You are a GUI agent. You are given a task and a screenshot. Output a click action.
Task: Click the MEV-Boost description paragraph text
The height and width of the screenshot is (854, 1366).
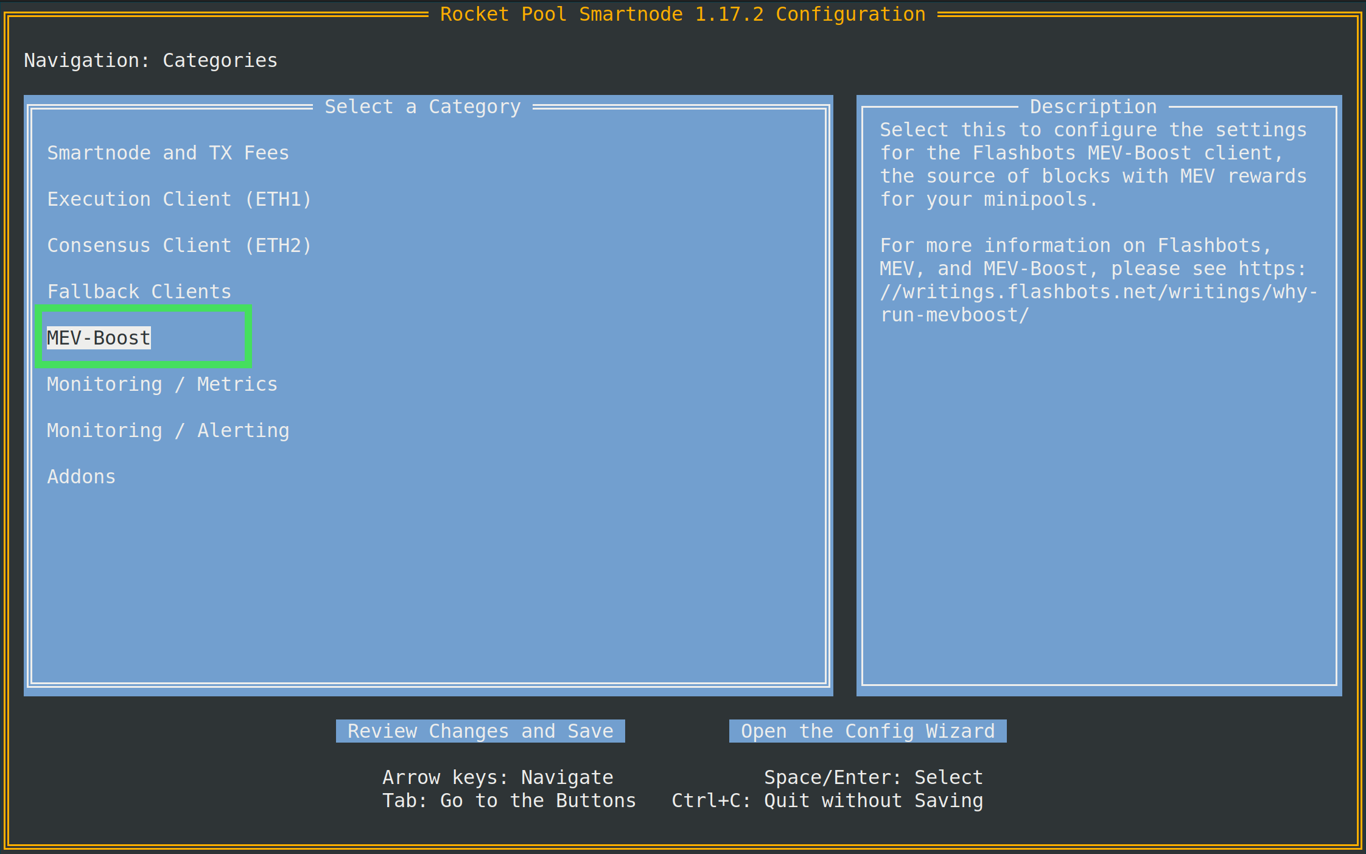tap(1093, 164)
